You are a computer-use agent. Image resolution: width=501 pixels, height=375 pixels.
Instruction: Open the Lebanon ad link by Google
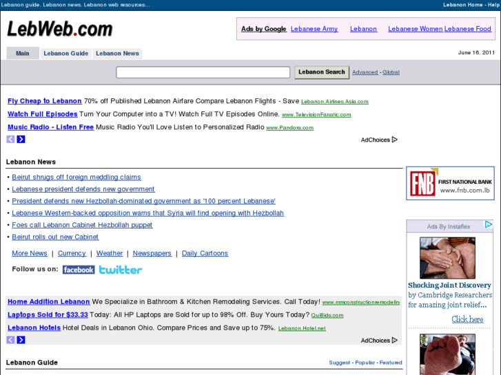(363, 29)
